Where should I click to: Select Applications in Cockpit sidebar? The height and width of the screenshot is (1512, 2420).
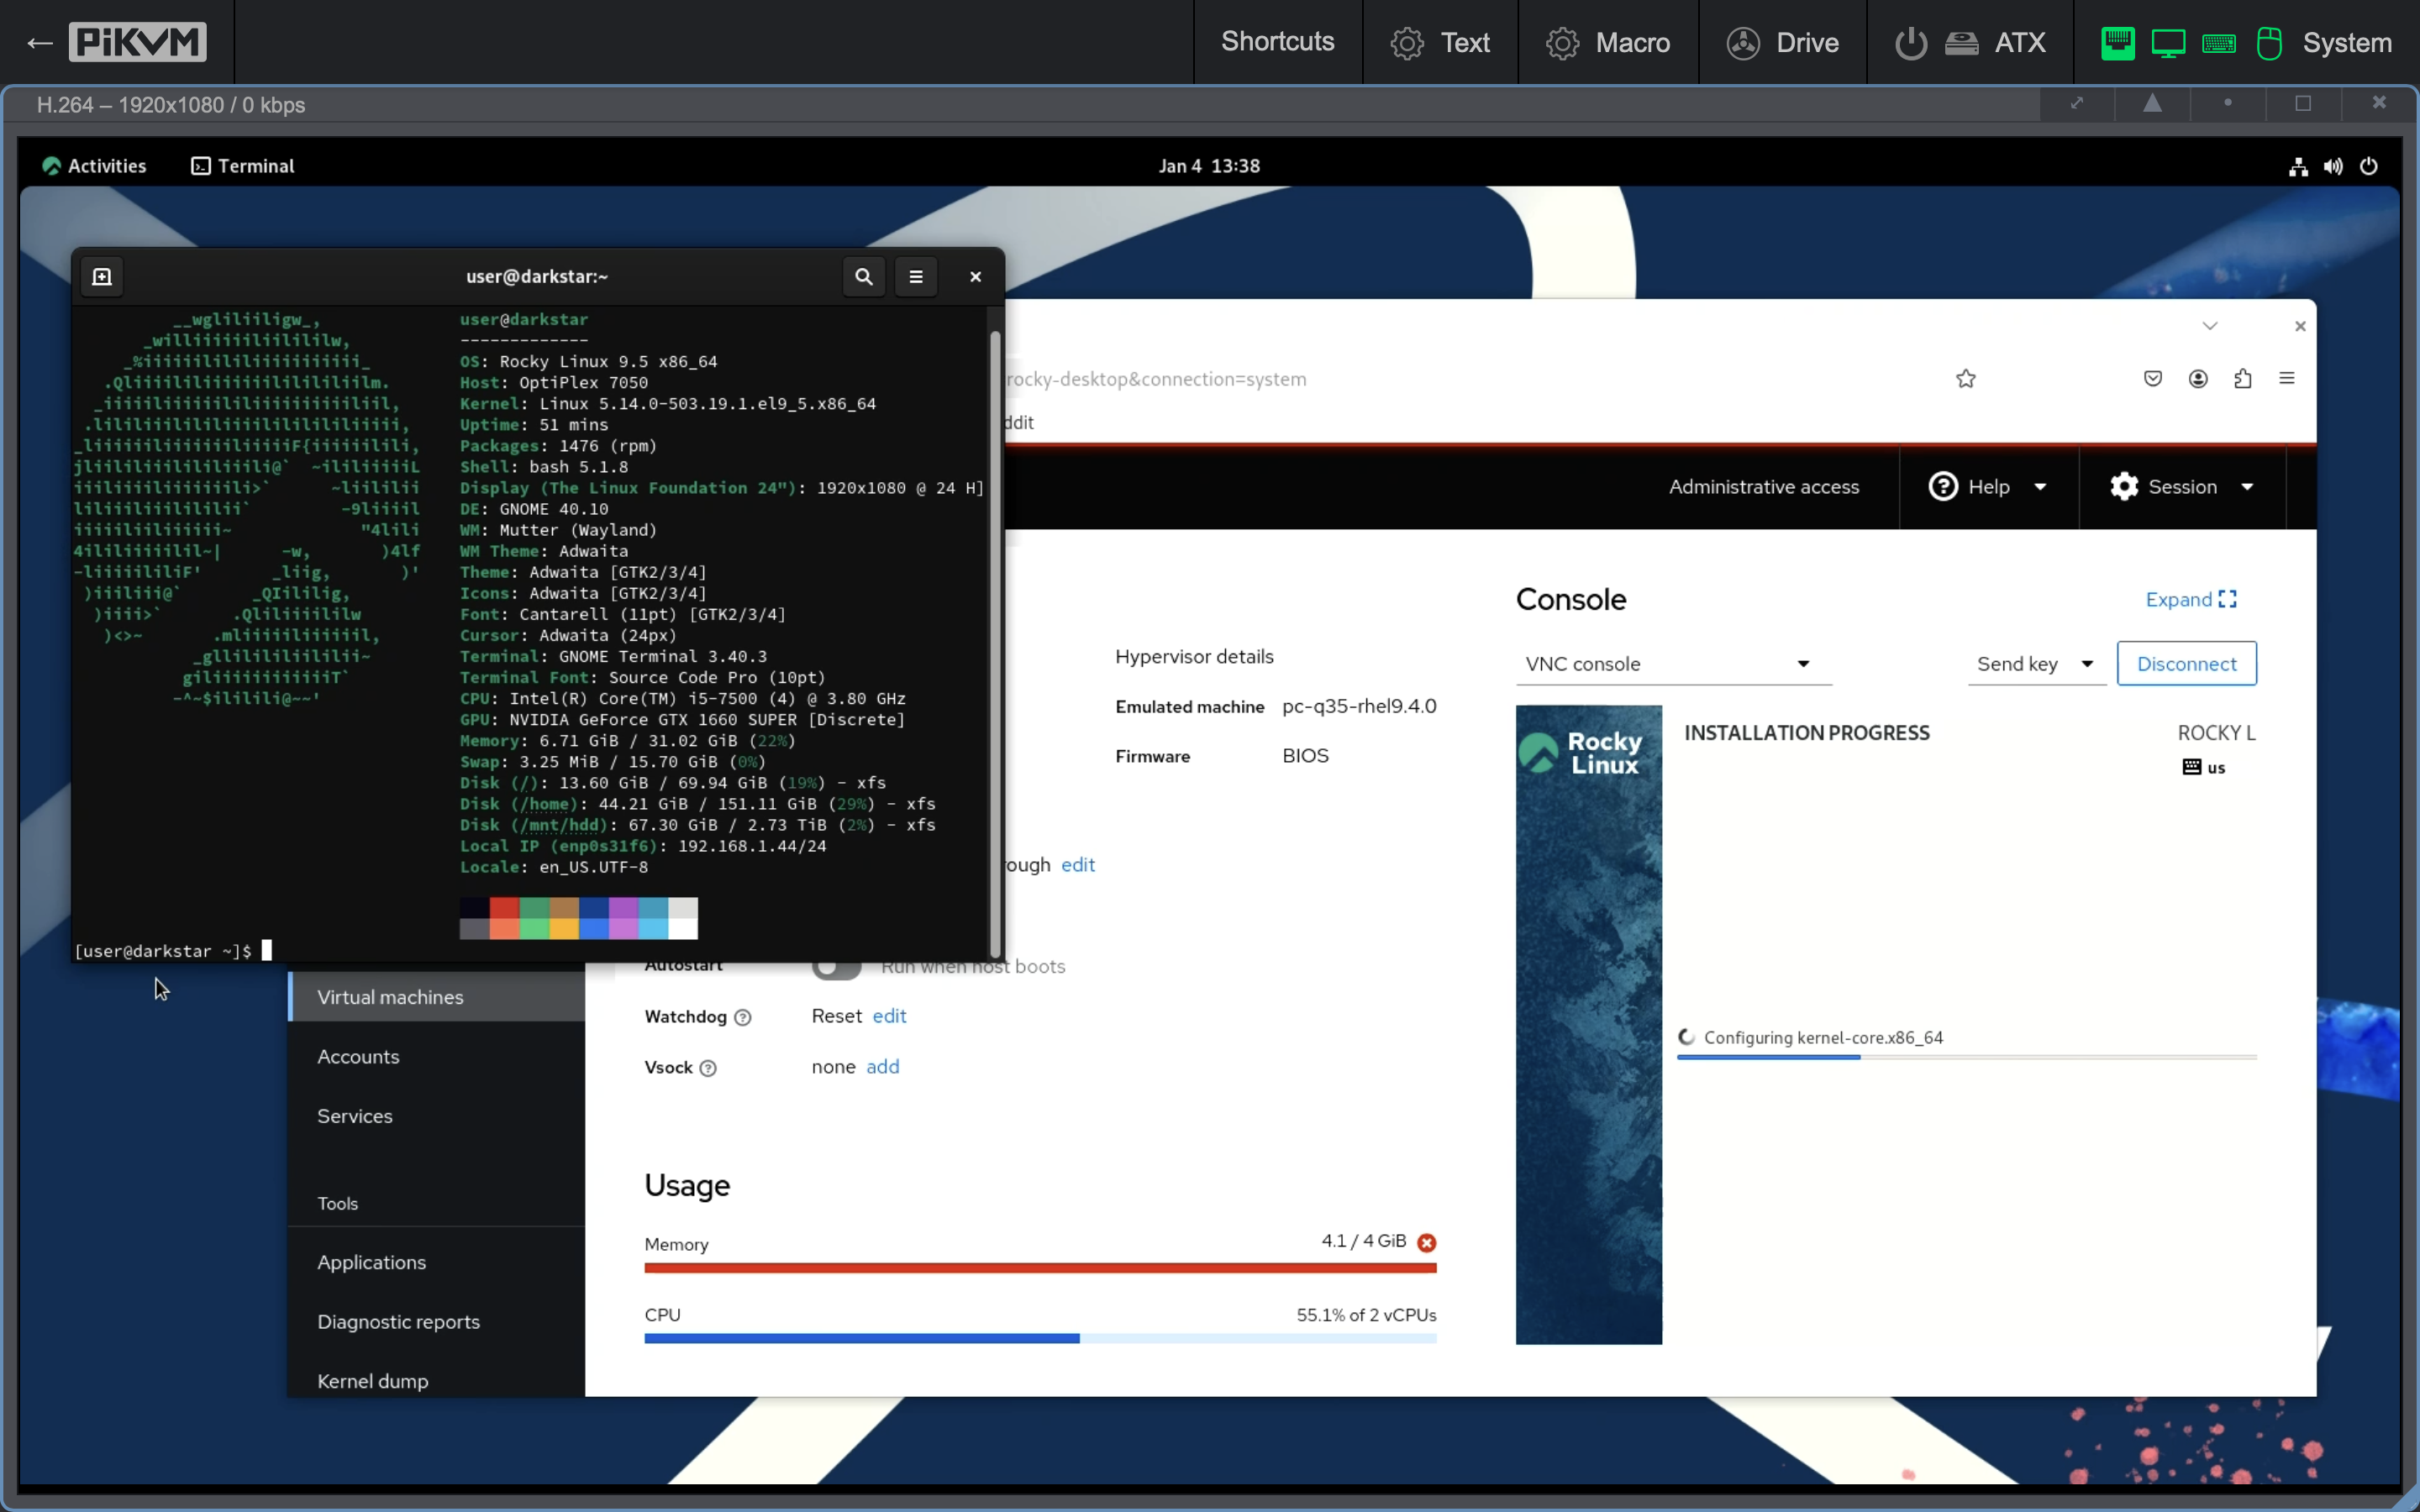[437, 1262]
